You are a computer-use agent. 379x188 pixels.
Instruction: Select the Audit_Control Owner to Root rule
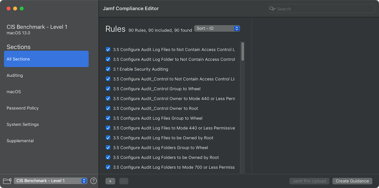[x=155, y=108]
